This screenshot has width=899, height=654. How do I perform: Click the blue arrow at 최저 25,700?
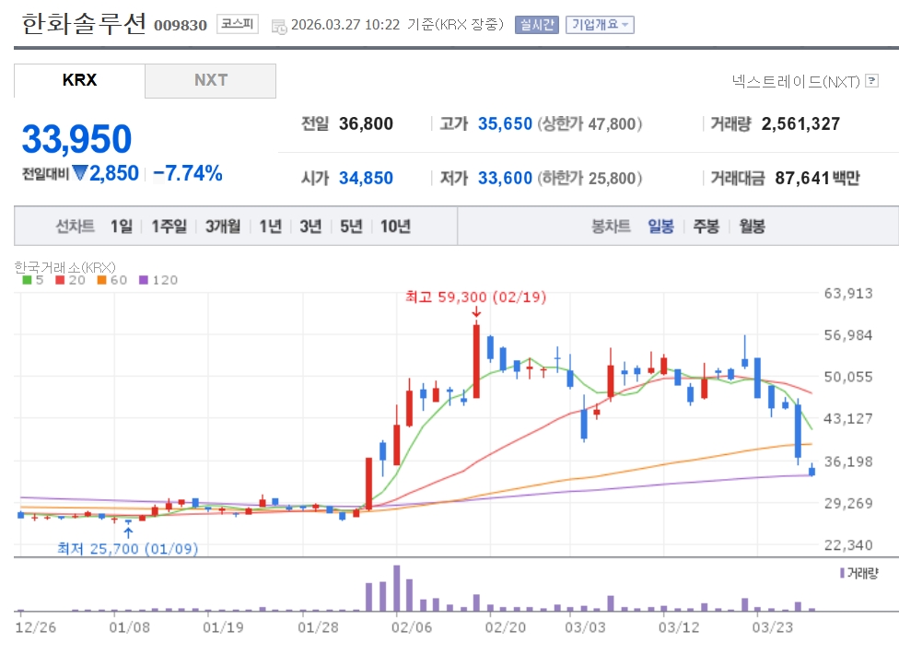coord(128,531)
